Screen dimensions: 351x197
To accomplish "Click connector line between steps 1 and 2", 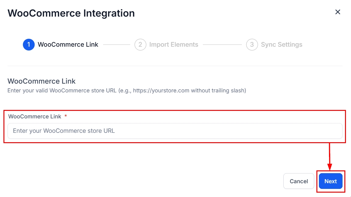I will (116, 44).
